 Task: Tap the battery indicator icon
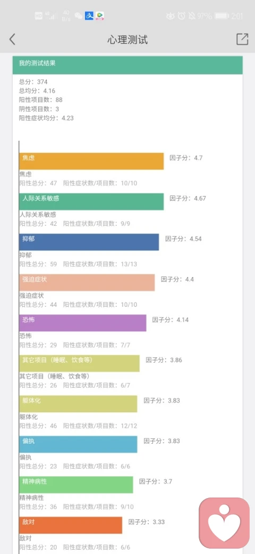(x=222, y=16)
